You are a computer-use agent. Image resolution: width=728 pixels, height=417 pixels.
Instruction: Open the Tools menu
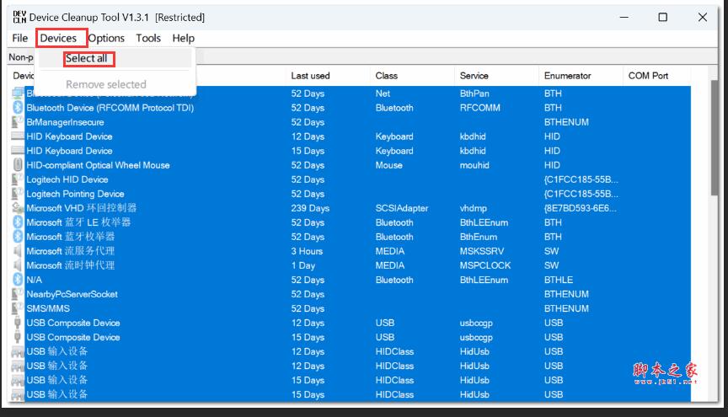148,38
